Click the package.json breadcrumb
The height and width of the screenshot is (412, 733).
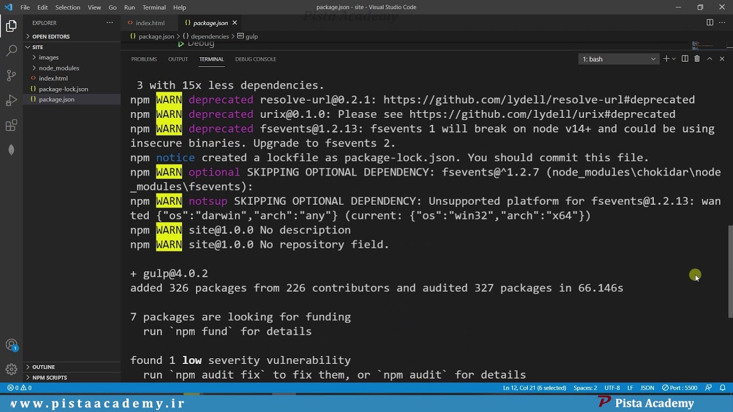pos(152,36)
